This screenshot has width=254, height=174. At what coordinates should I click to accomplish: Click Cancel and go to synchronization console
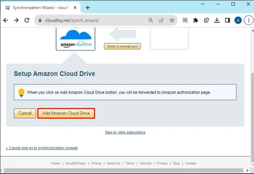(x=42, y=148)
